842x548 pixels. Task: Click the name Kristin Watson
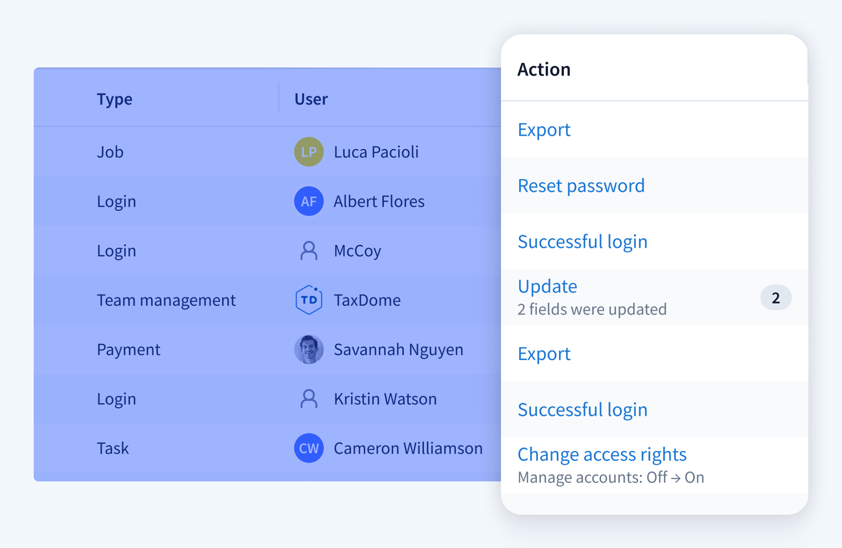coord(385,399)
